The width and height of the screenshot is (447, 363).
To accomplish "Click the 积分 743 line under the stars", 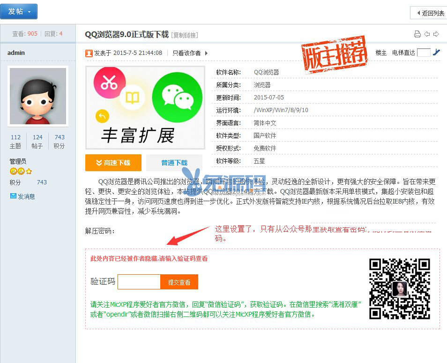I will tap(28, 182).
